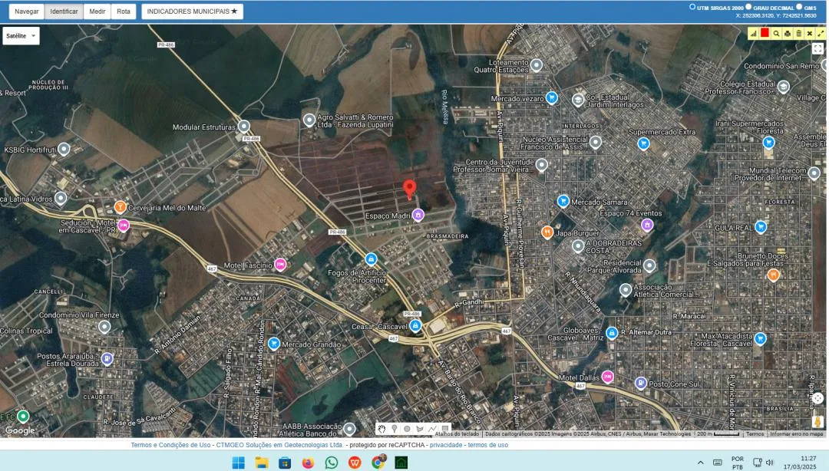
Task: Open INDICADORES MUNICIPAIS panel
Action: click(x=193, y=11)
